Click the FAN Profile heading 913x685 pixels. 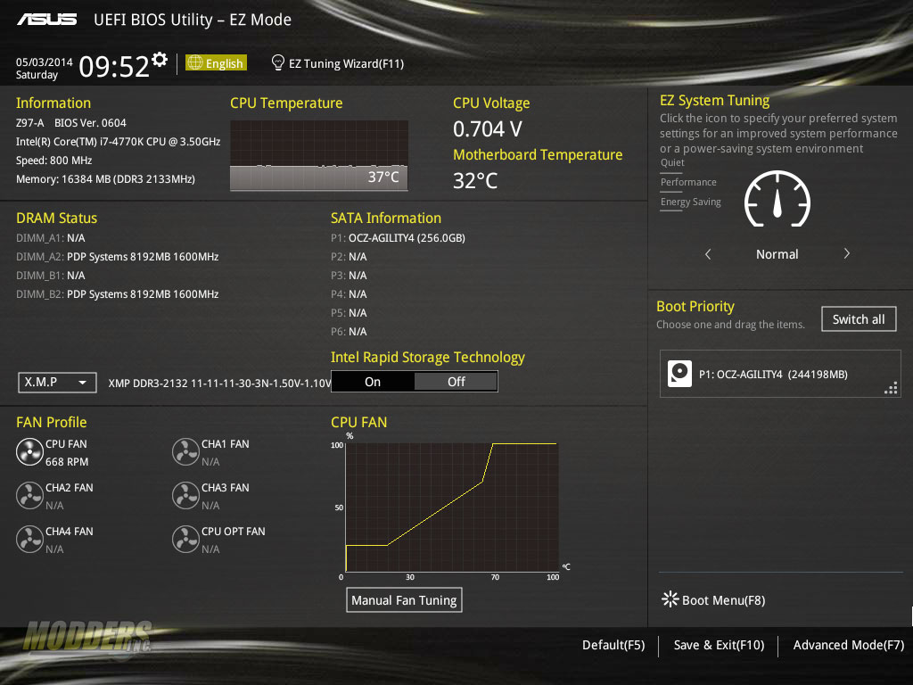tap(51, 422)
